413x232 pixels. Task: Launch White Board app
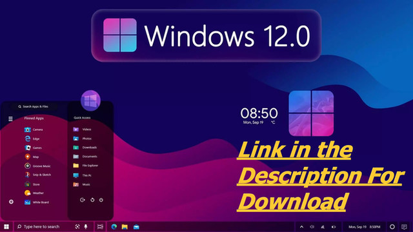(x=37, y=202)
